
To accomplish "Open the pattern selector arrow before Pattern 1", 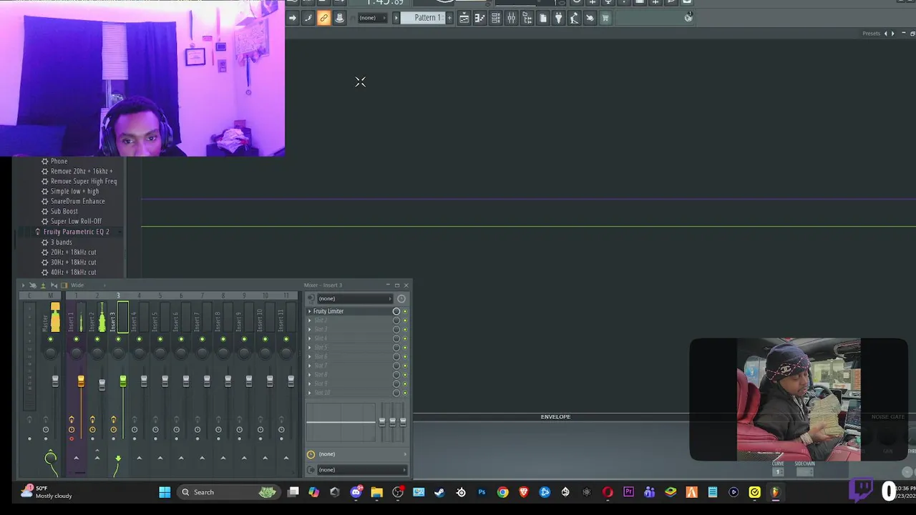I will 396,18.
